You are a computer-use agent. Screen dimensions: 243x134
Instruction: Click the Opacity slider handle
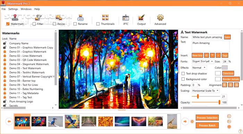coord(219,102)
